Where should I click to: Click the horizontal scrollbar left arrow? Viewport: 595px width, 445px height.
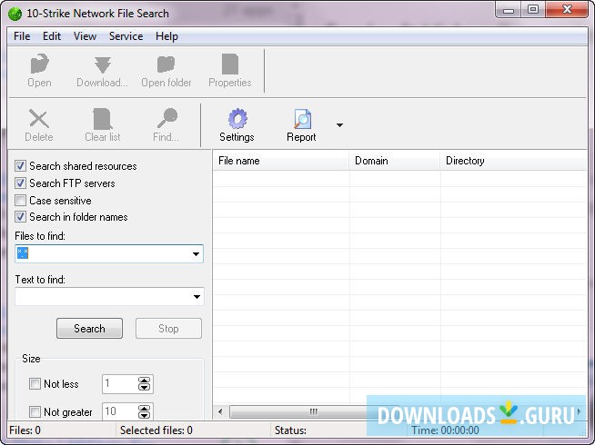[220, 411]
